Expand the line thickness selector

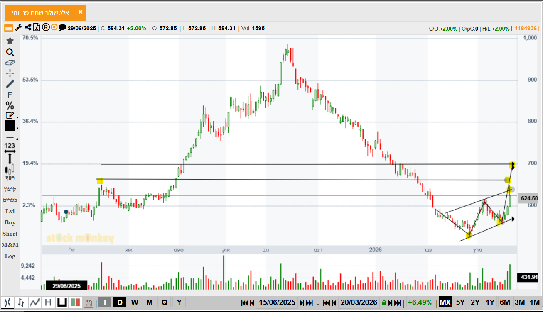(10, 138)
